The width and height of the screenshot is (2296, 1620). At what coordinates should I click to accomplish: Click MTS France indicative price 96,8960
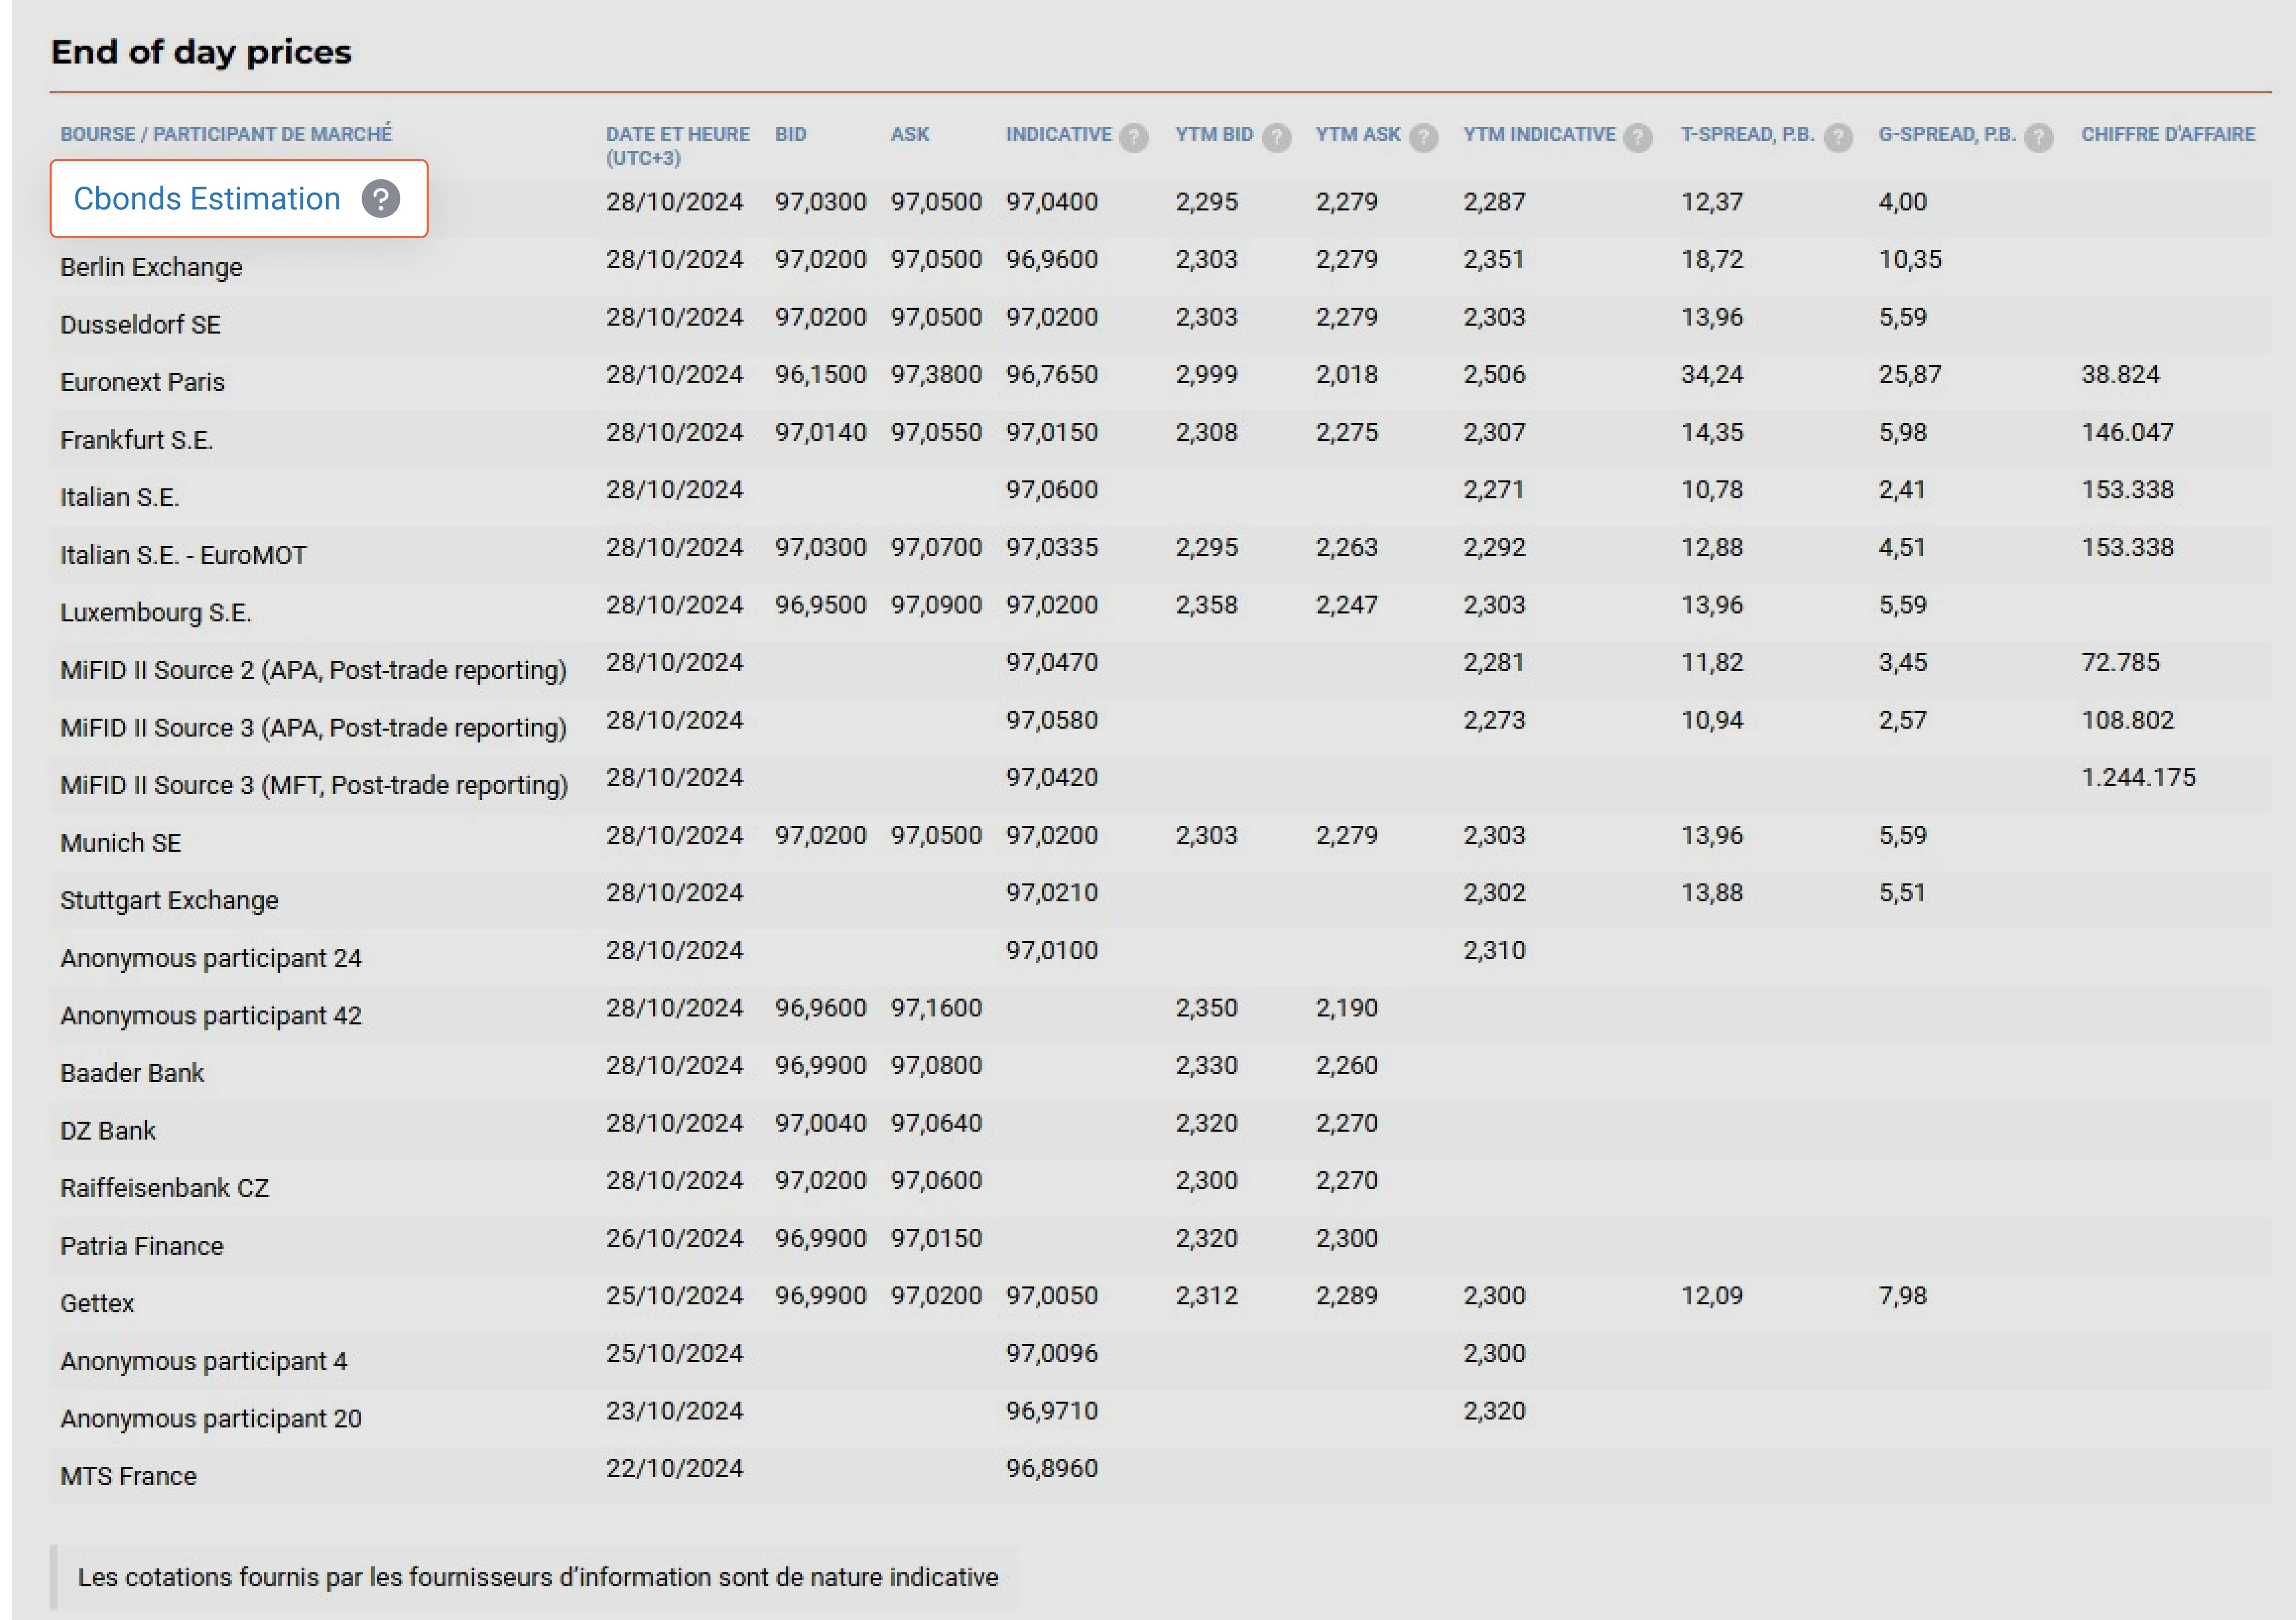[1052, 1468]
